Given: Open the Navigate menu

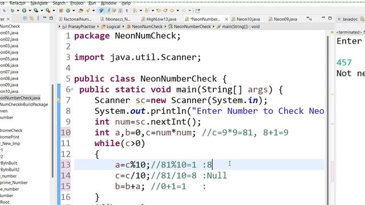Looking at the screenshot, I should point(39,3).
